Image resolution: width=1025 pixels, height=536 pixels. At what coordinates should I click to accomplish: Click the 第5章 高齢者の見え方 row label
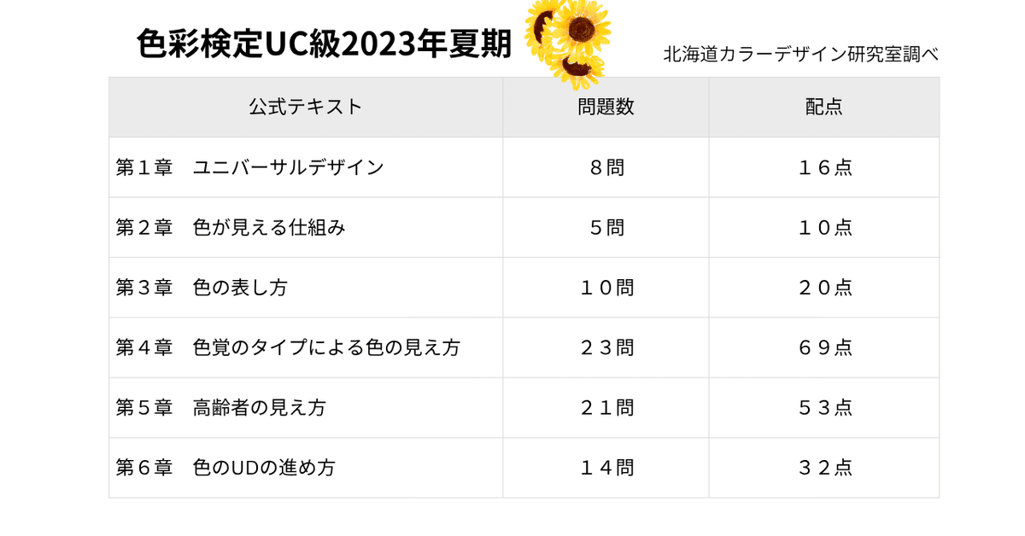(220, 408)
